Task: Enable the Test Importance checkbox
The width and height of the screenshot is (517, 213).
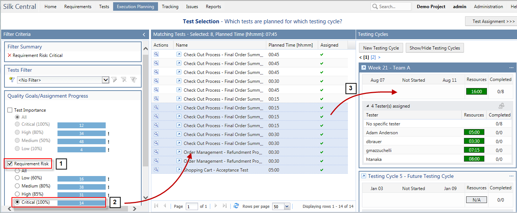Action: pyautogui.click(x=10, y=110)
